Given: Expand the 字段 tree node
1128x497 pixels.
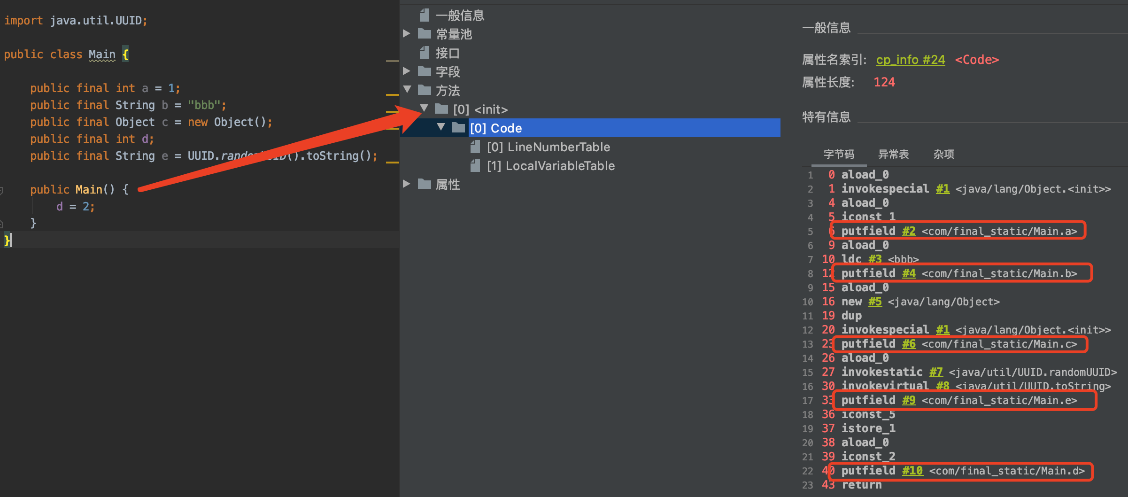Looking at the screenshot, I should 407,71.
